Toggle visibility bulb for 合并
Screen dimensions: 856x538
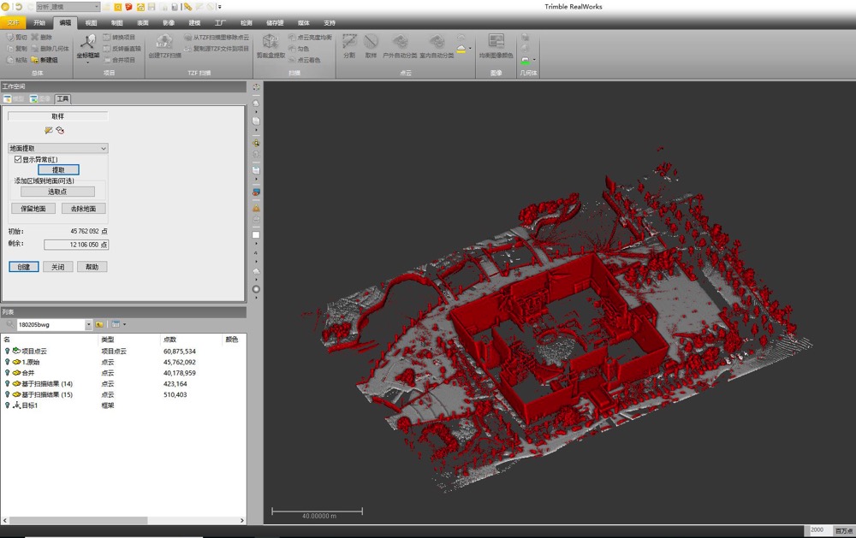7,373
